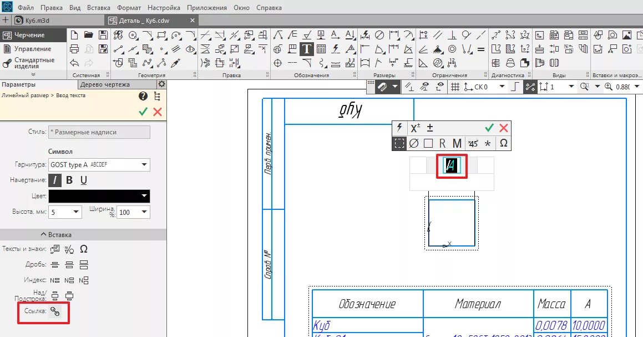The height and width of the screenshot is (337, 643).
Task: Apply the parallel constraint in Ограничения
Action: click(438, 36)
